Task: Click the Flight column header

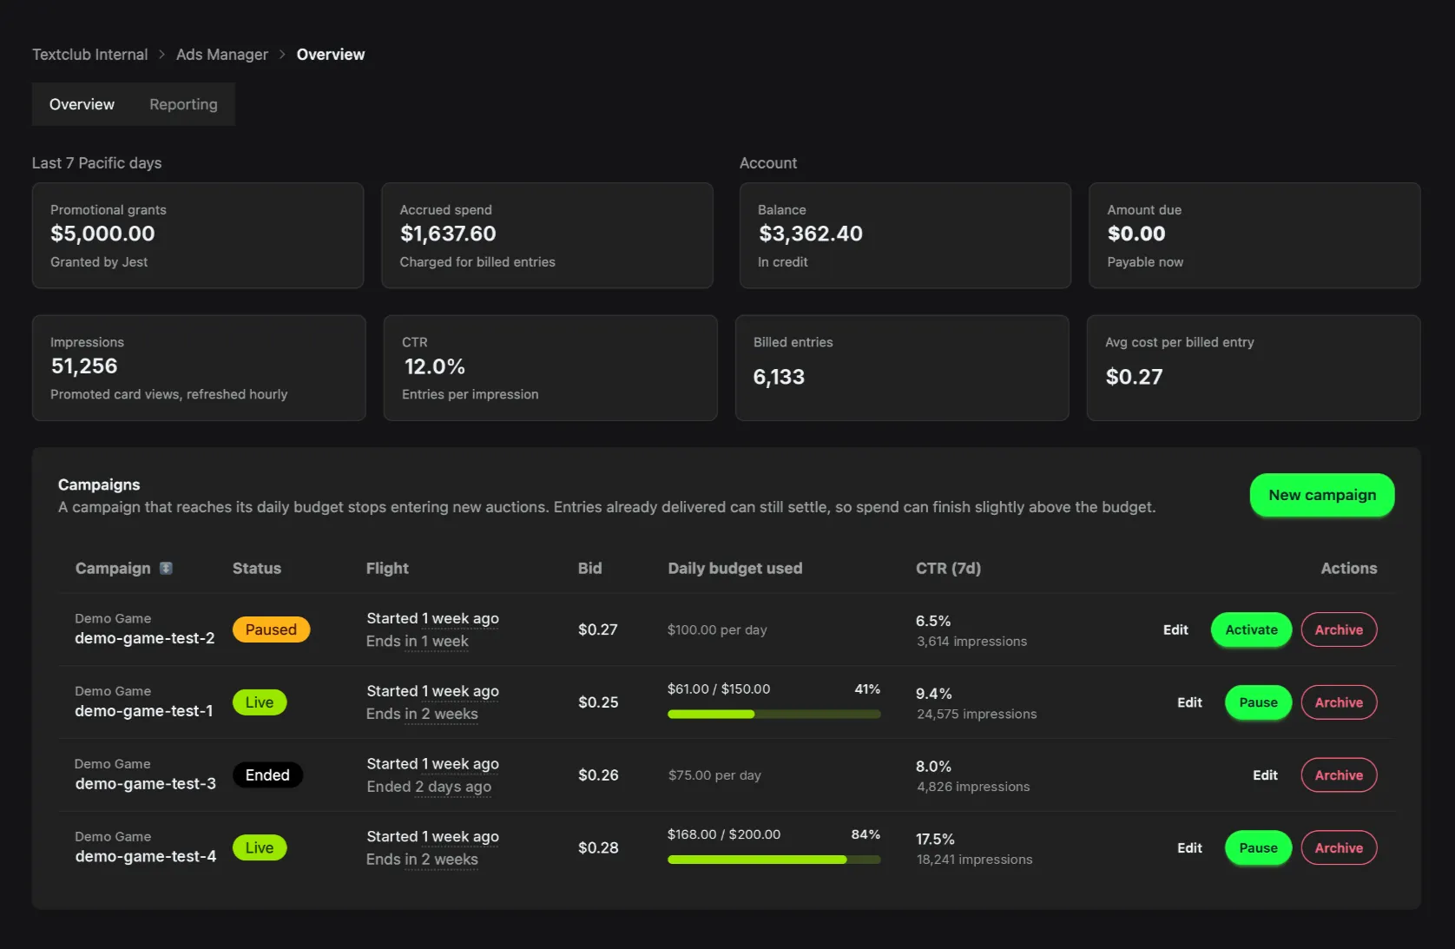Action: point(387,569)
